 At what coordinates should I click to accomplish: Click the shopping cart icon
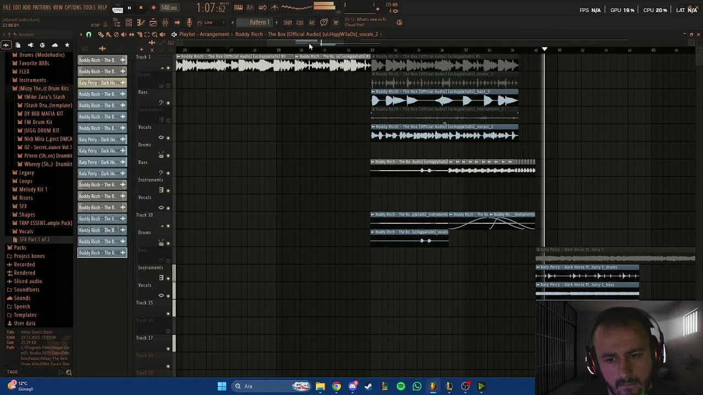(x=336, y=22)
